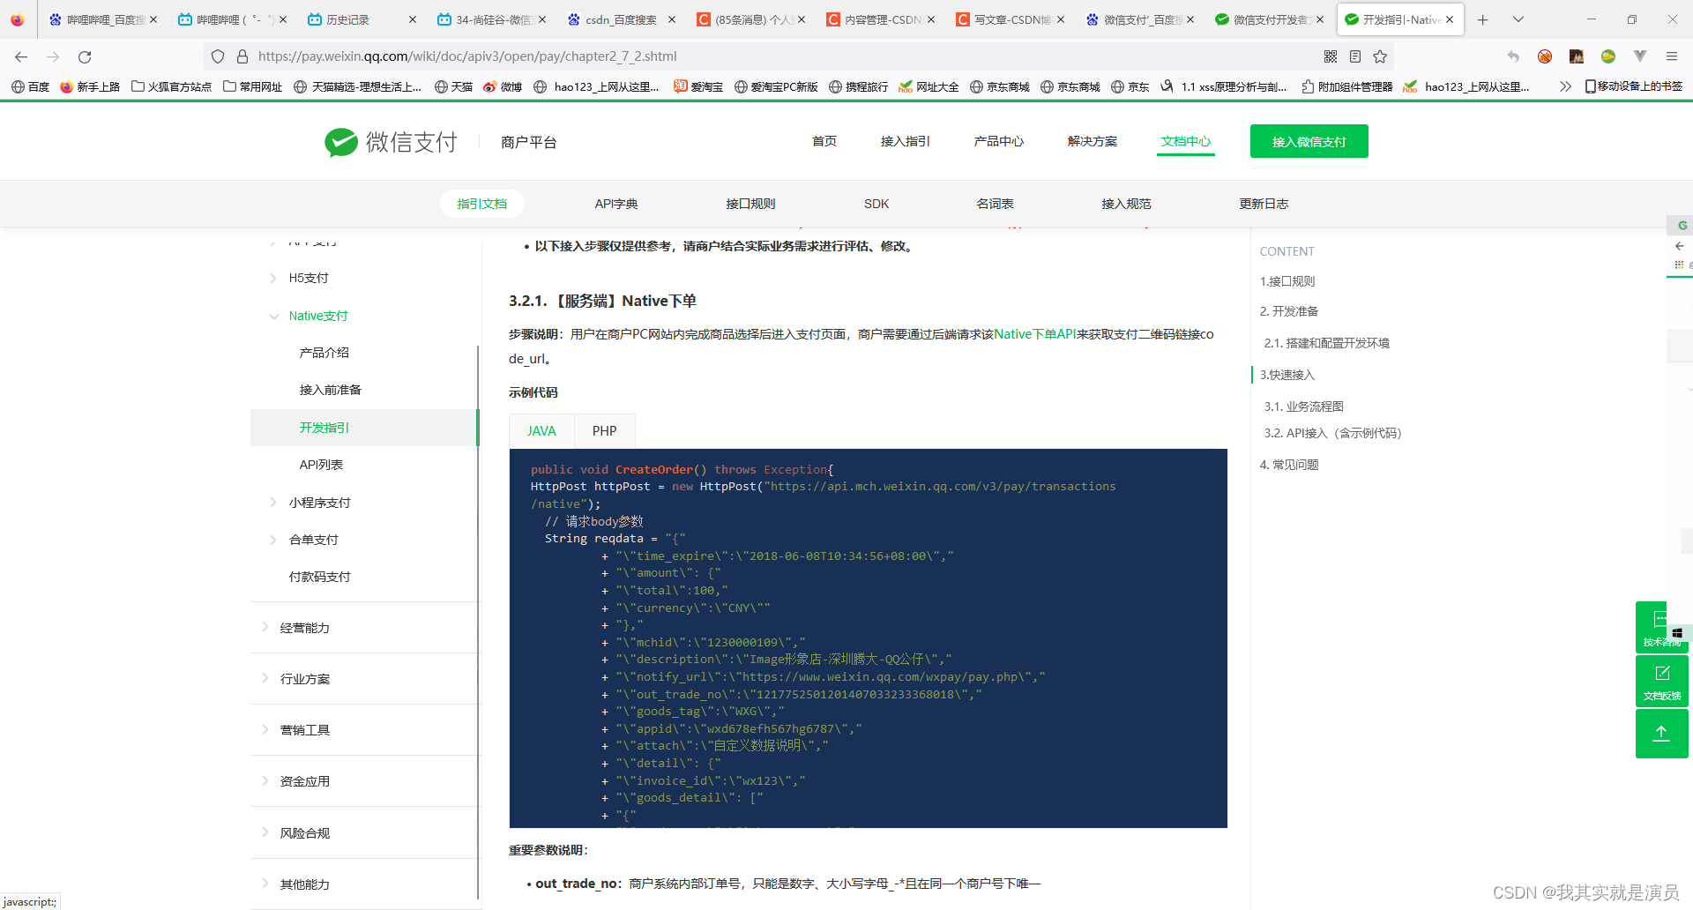Open the QR code icon in address bar
The height and width of the screenshot is (910, 1693).
pos(1331,56)
